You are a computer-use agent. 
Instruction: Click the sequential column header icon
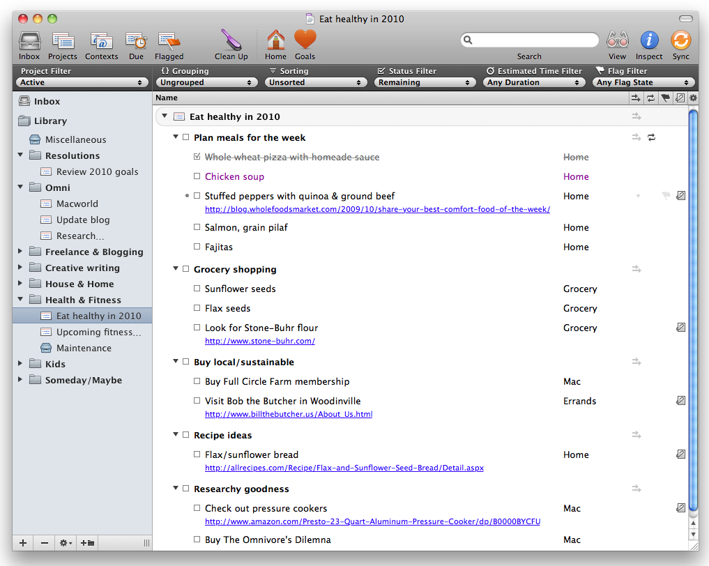[x=636, y=98]
